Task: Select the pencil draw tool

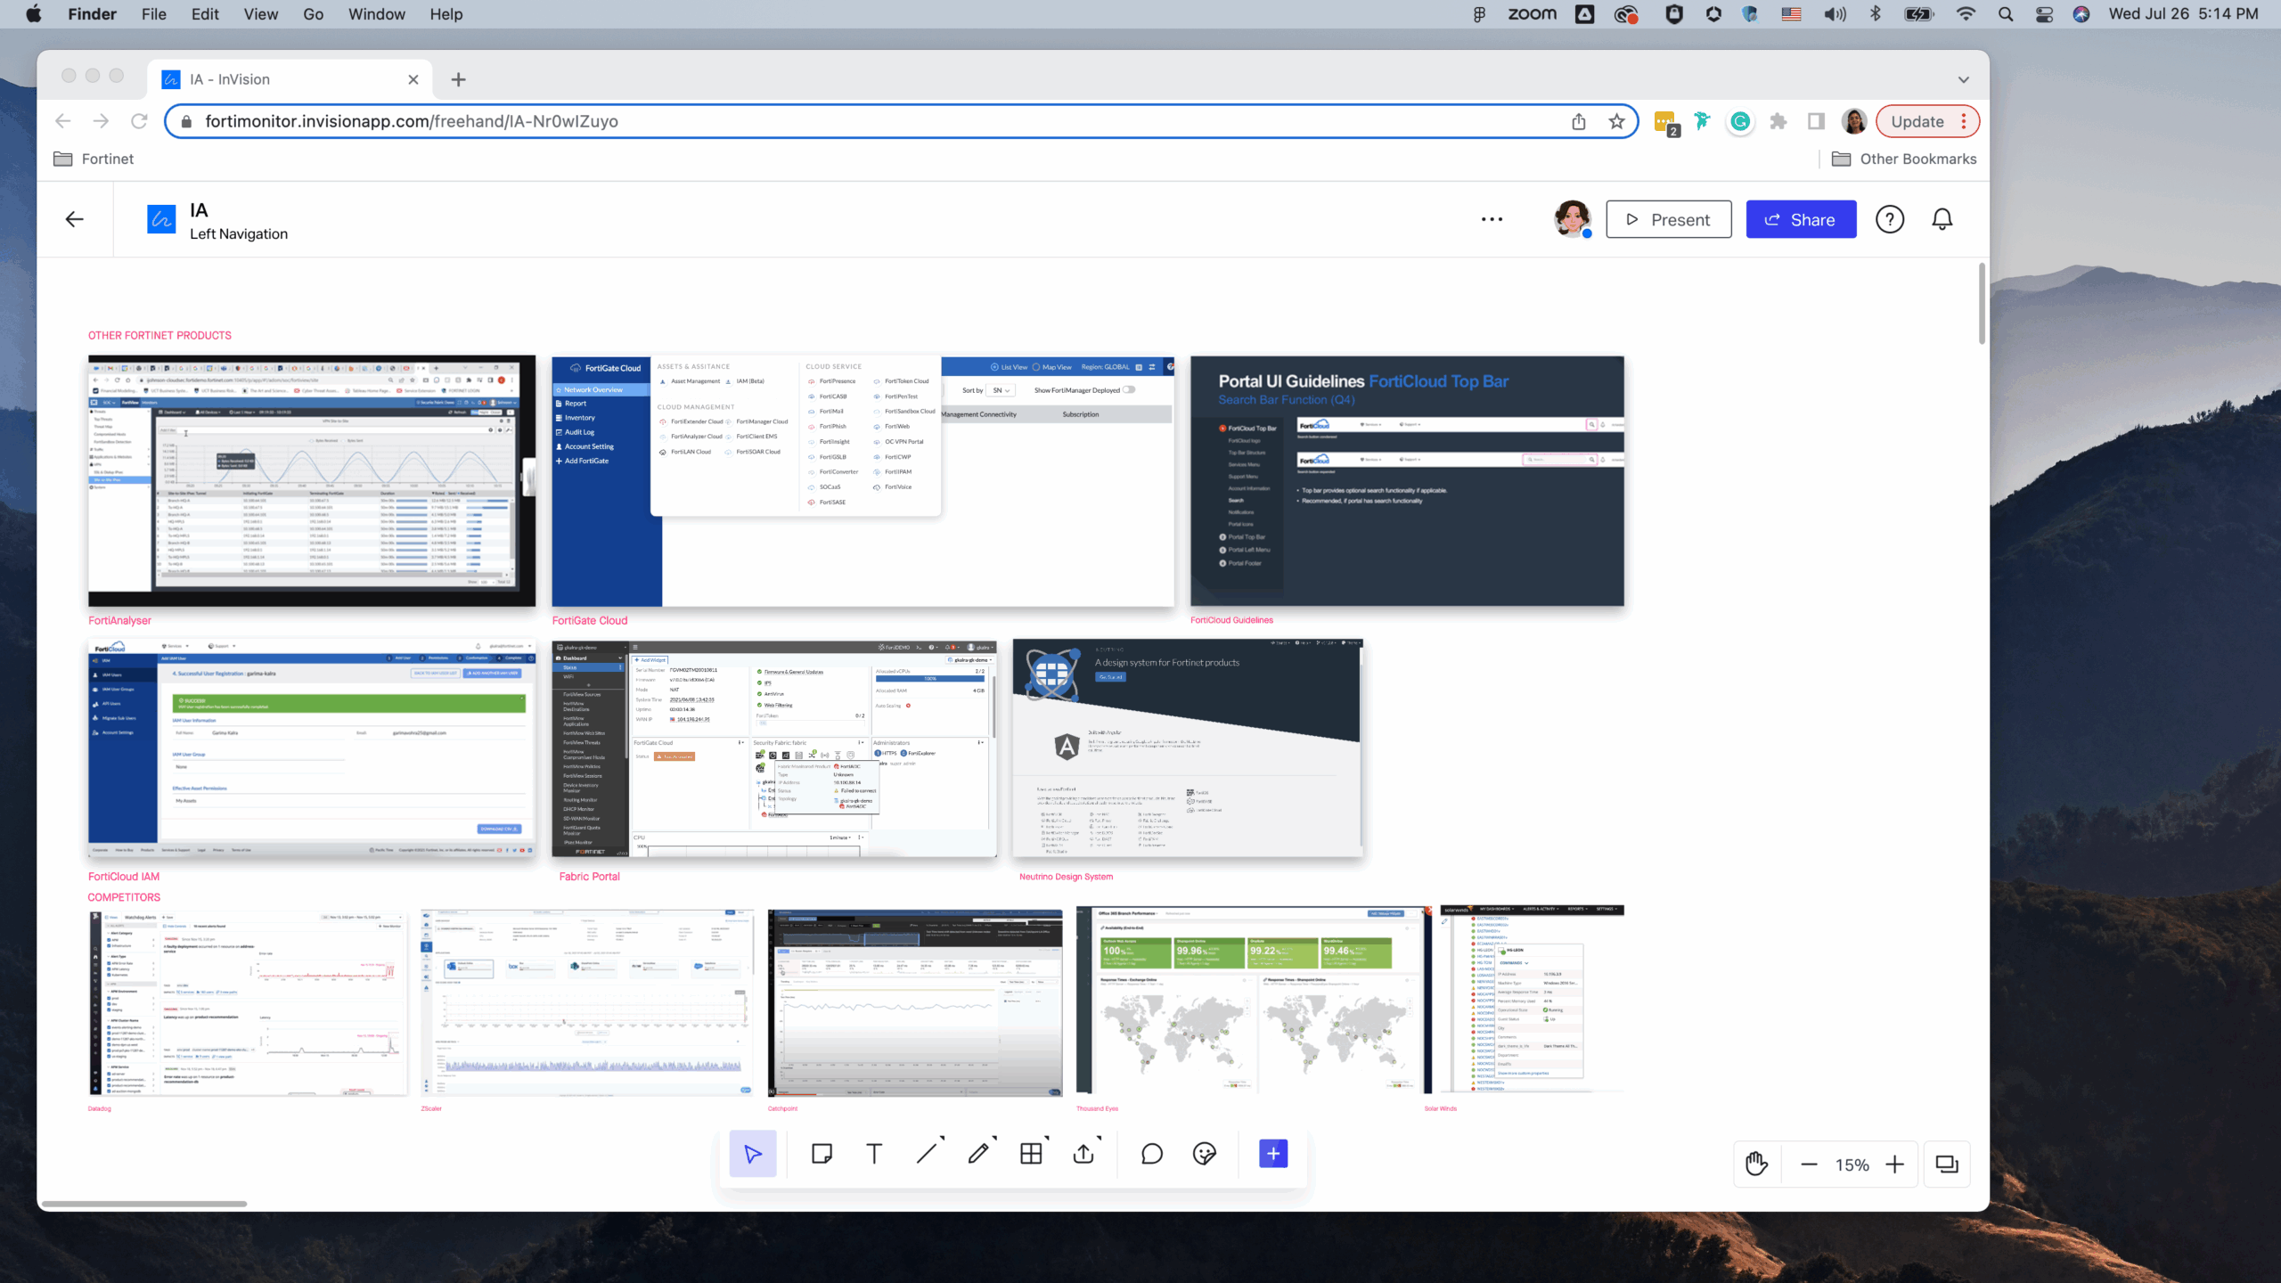Action: [x=978, y=1154]
